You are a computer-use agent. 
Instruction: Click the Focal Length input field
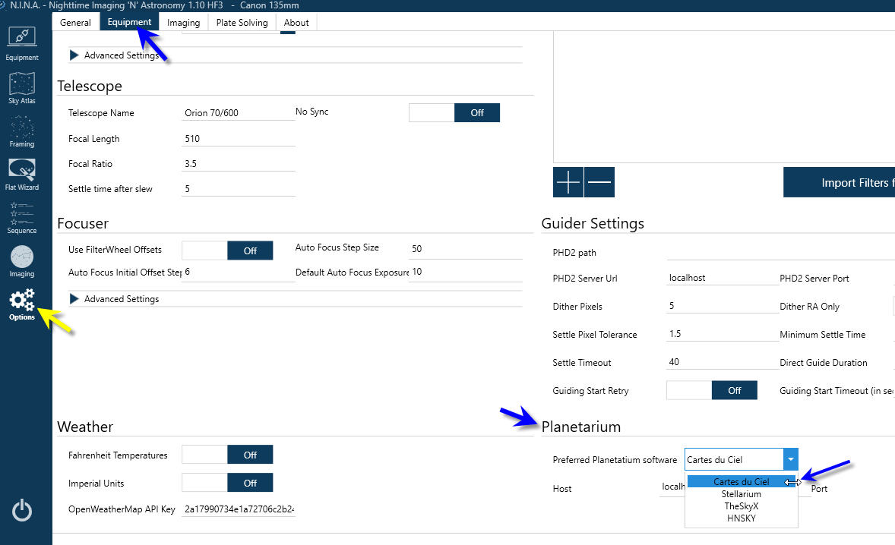[239, 139]
